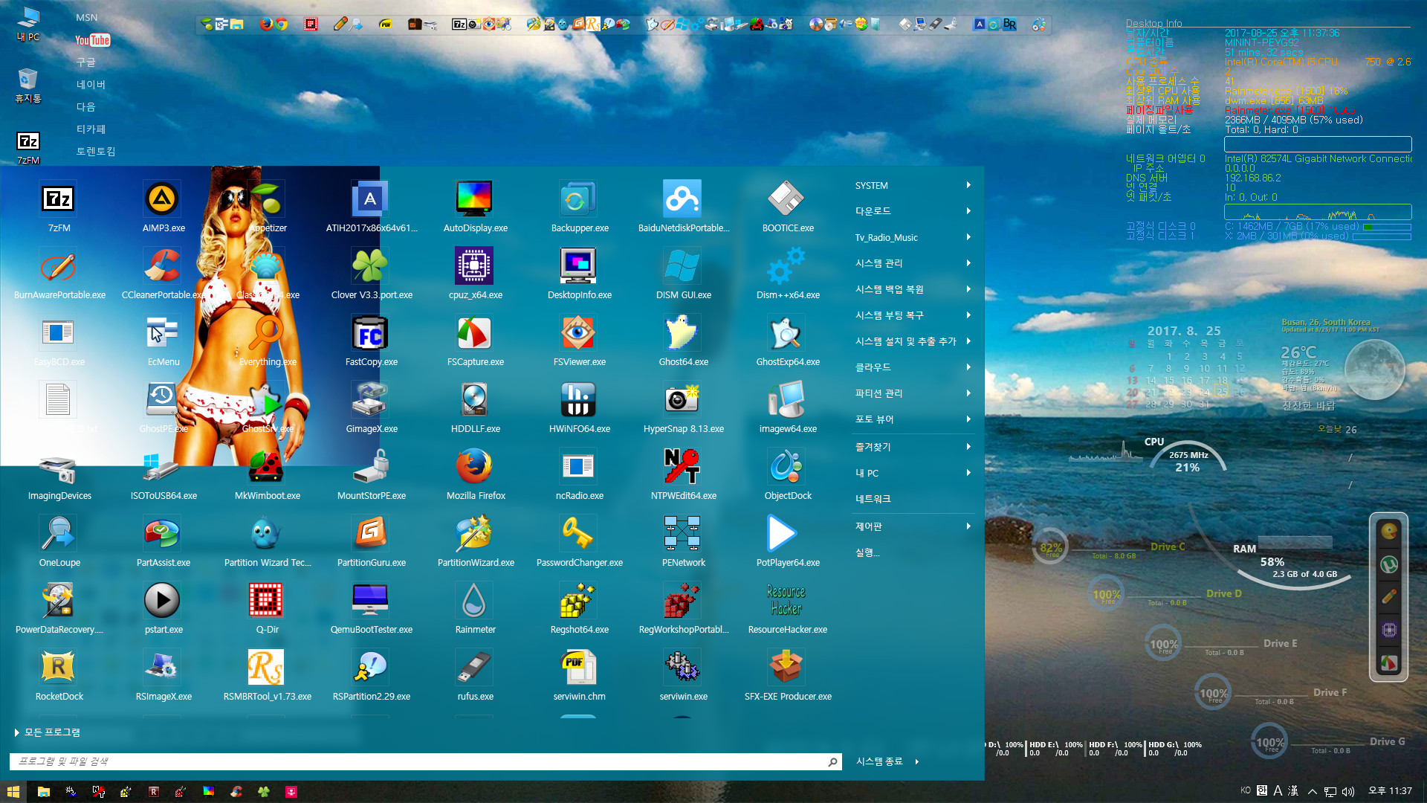Open Q-Dir file manager

click(267, 608)
